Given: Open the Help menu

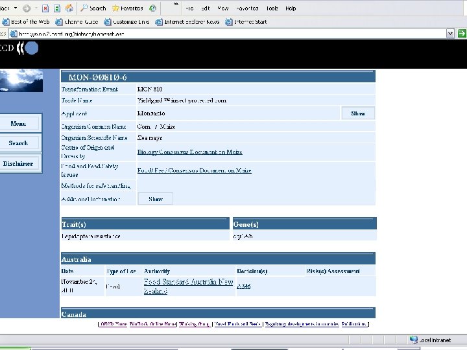Looking at the screenshot, I should (291, 8).
